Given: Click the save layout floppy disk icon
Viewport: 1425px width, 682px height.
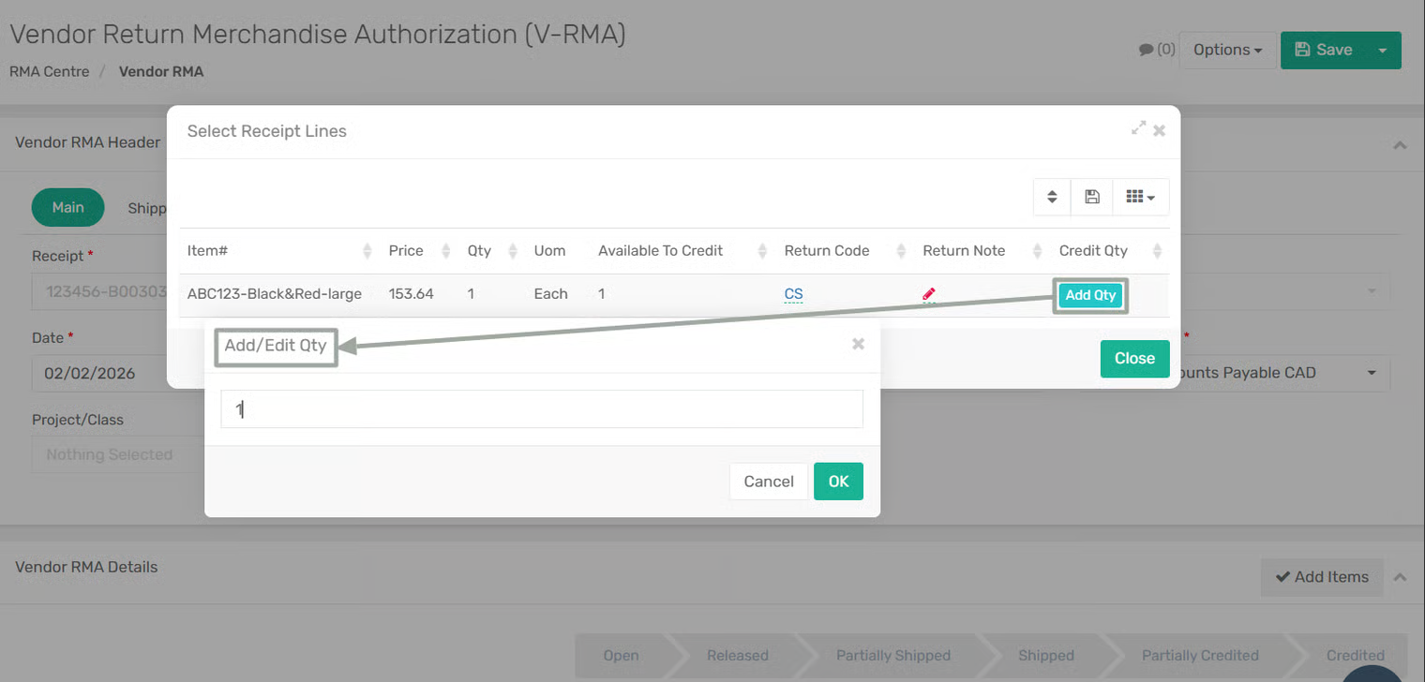Looking at the screenshot, I should [1091, 197].
